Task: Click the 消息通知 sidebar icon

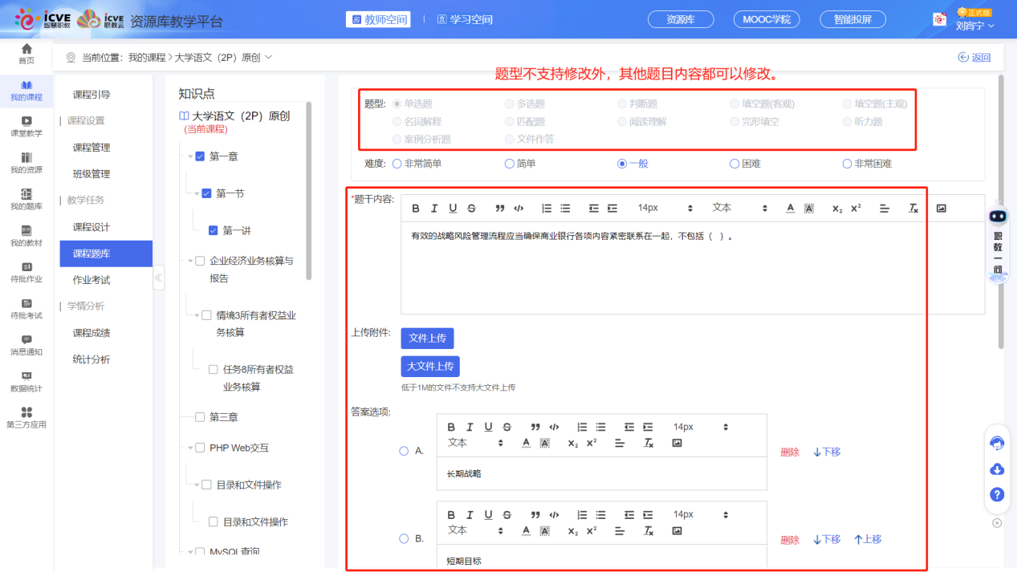Action: click(26, 343)
